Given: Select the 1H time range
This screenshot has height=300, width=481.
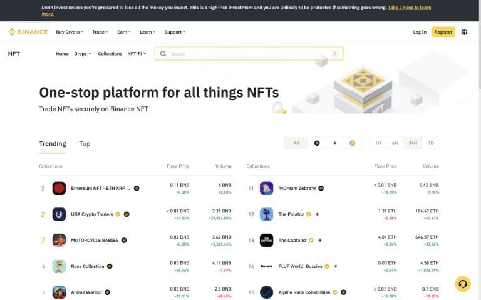Looking at the screenshot, I should coord(378,143).
